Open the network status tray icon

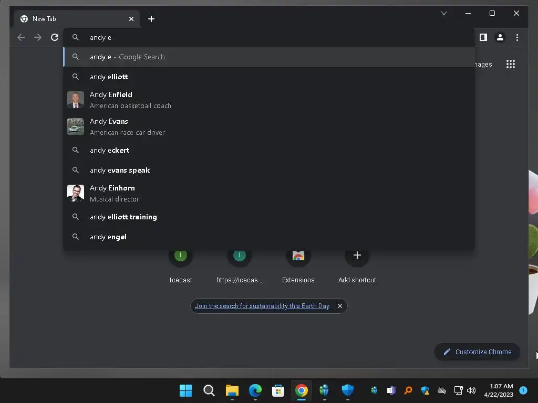coord(458,390)
